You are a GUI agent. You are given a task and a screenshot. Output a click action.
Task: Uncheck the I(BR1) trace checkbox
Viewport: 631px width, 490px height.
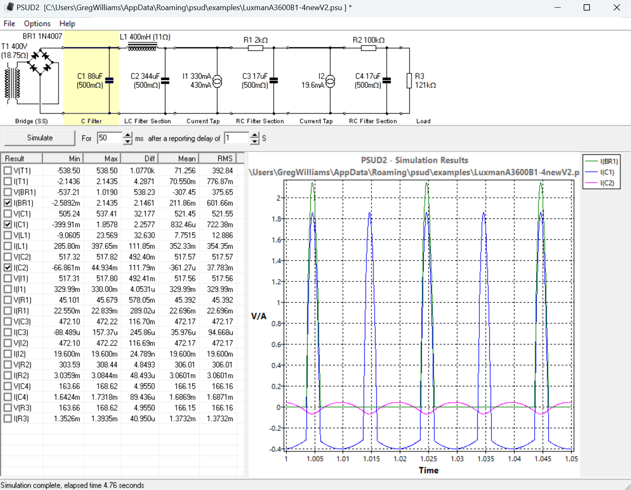(8, 203)
